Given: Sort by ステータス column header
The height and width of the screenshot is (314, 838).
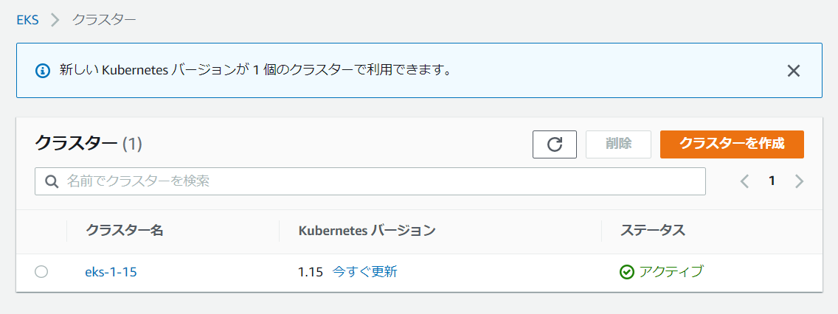Looking at the screenshot, I should pos(652,231).
